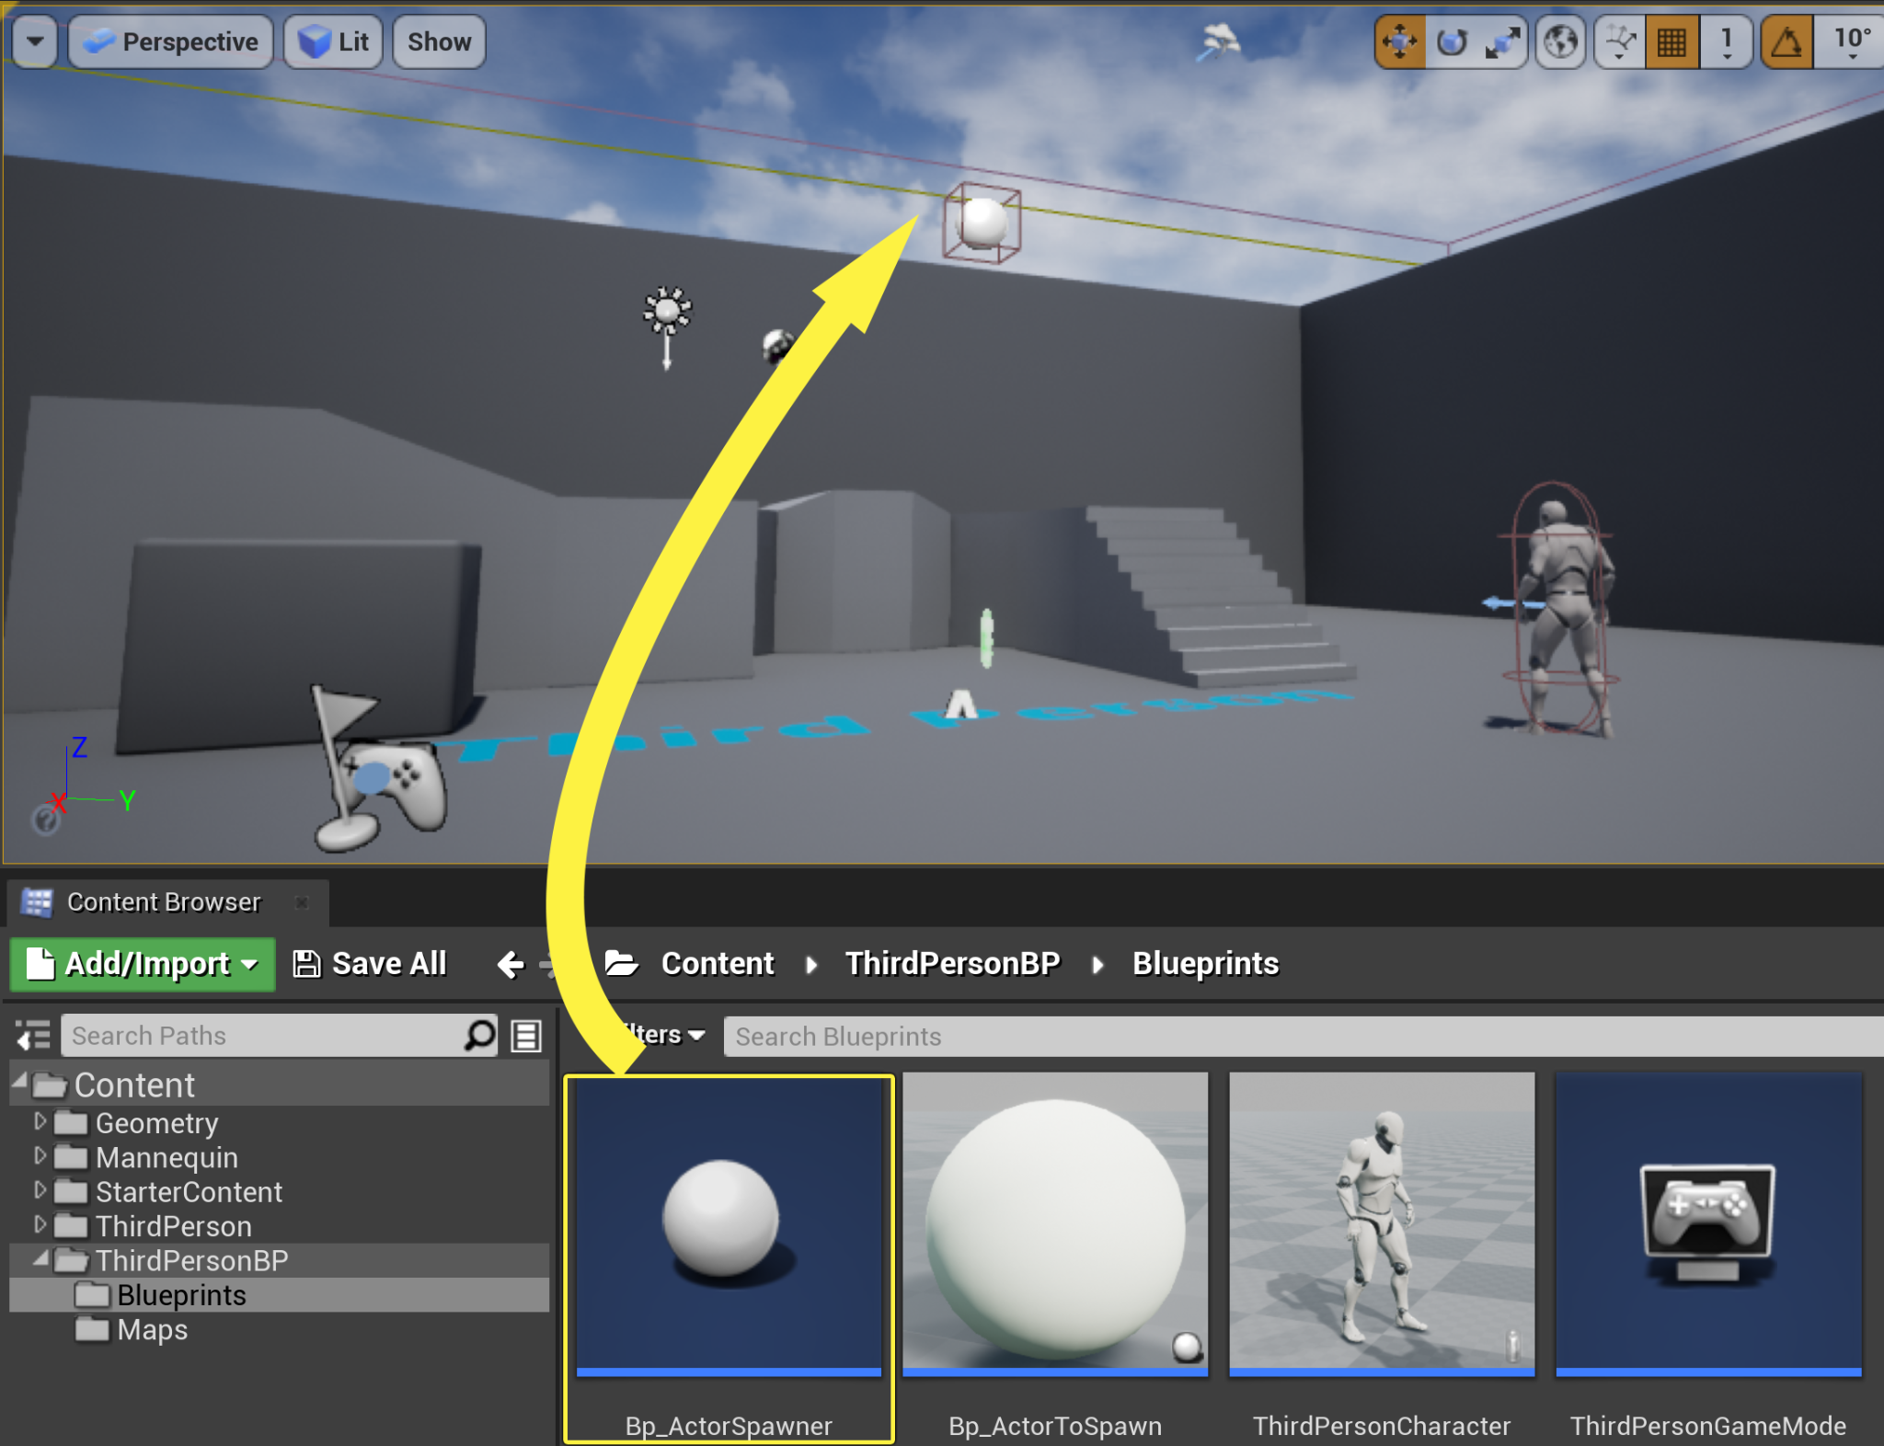This screenshot has height=1446, width=1884.
Task: Toggle world/local coordinate system globe icon
Action: coord(1560,42)
